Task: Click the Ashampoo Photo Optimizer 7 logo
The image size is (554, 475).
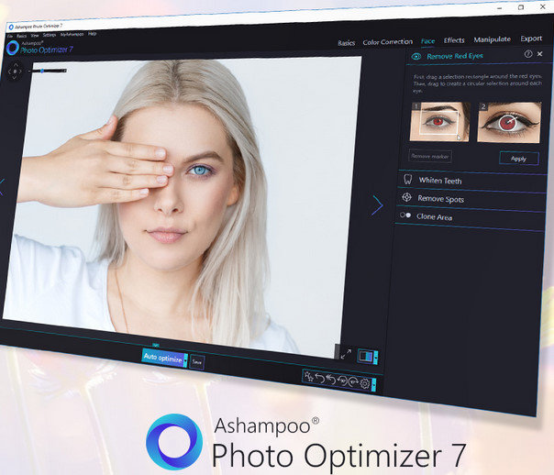Action: [x=39, y=48]
